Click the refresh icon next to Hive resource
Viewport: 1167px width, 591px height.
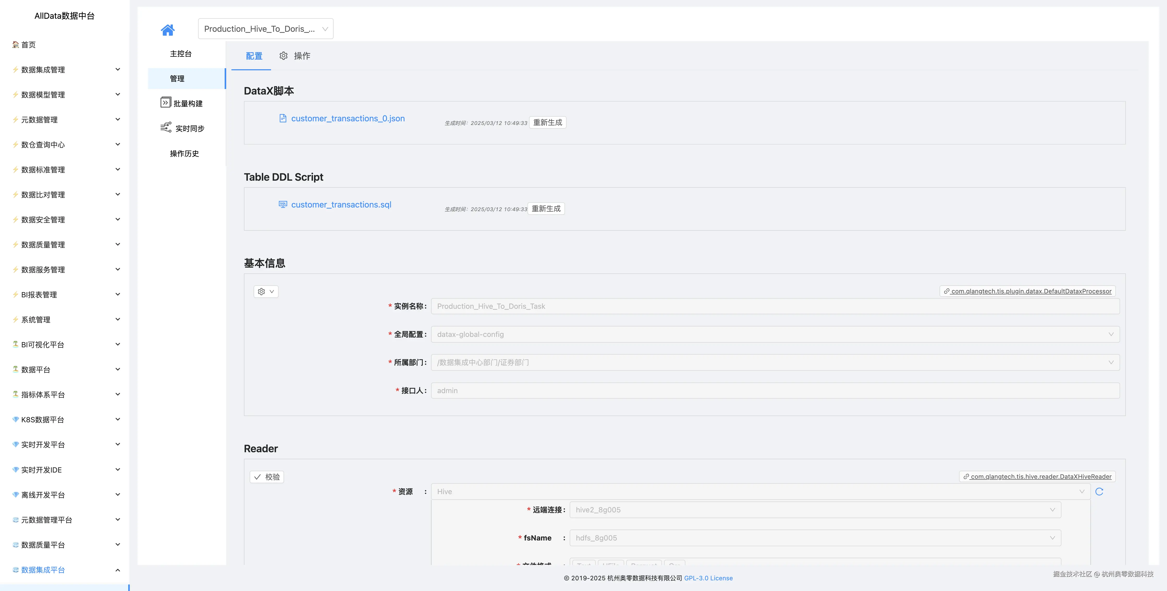point(1099,492)
